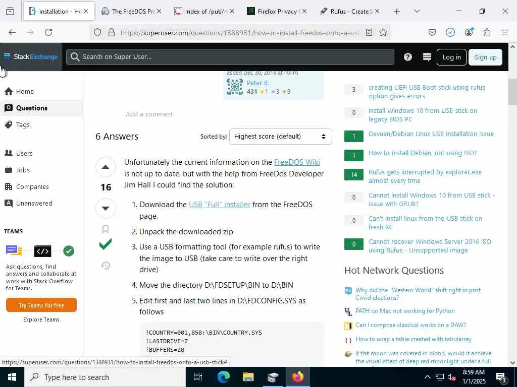
Task: Open the sort order Highest score dropdown
Action: pyautogui.click(x=281, y=137)
